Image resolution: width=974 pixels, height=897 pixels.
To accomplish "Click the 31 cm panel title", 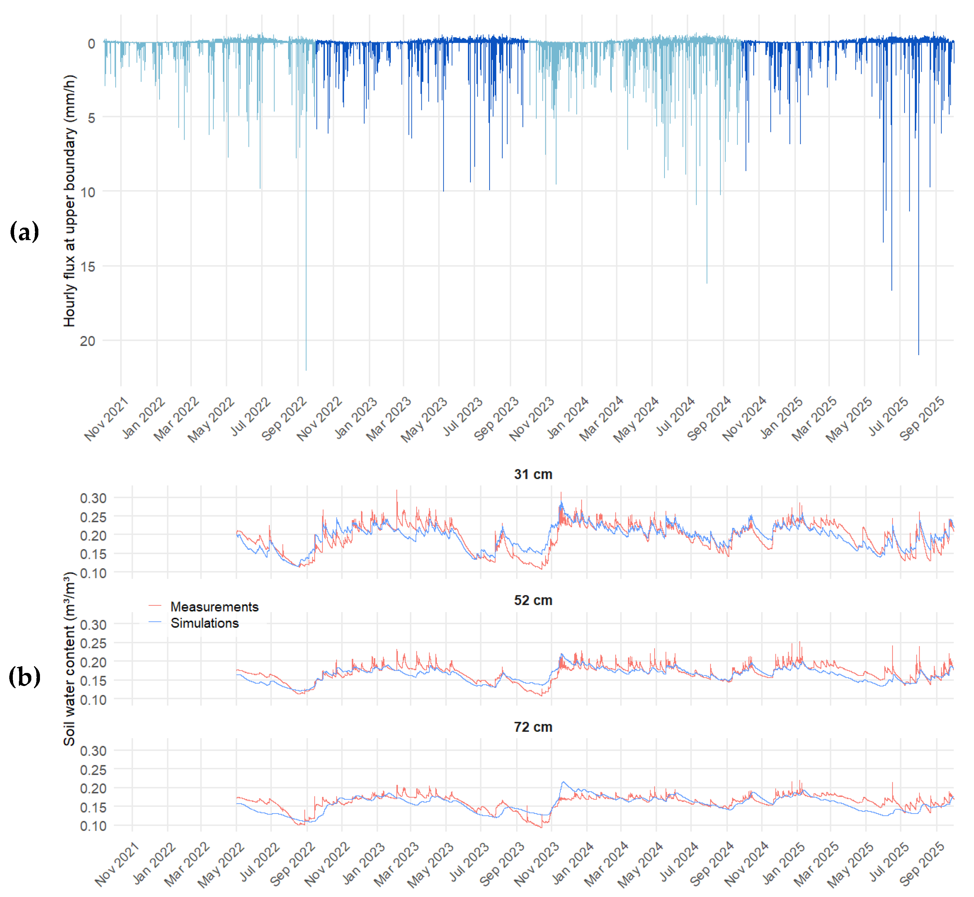I will coord(533,474).
